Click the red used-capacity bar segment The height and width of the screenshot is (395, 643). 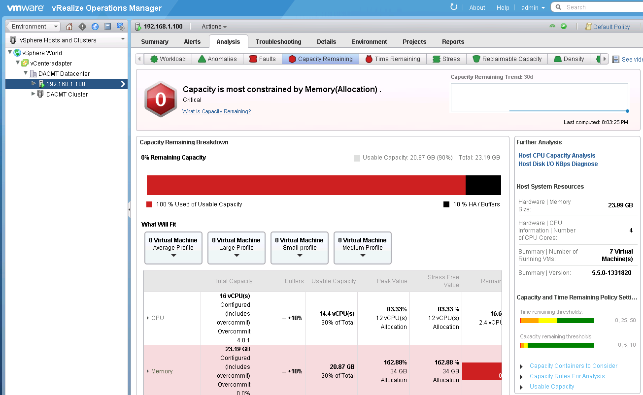click(306, 185)
